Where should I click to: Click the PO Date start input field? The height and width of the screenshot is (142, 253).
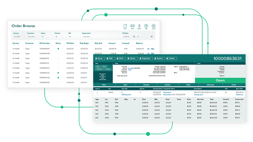coord(128,37)
